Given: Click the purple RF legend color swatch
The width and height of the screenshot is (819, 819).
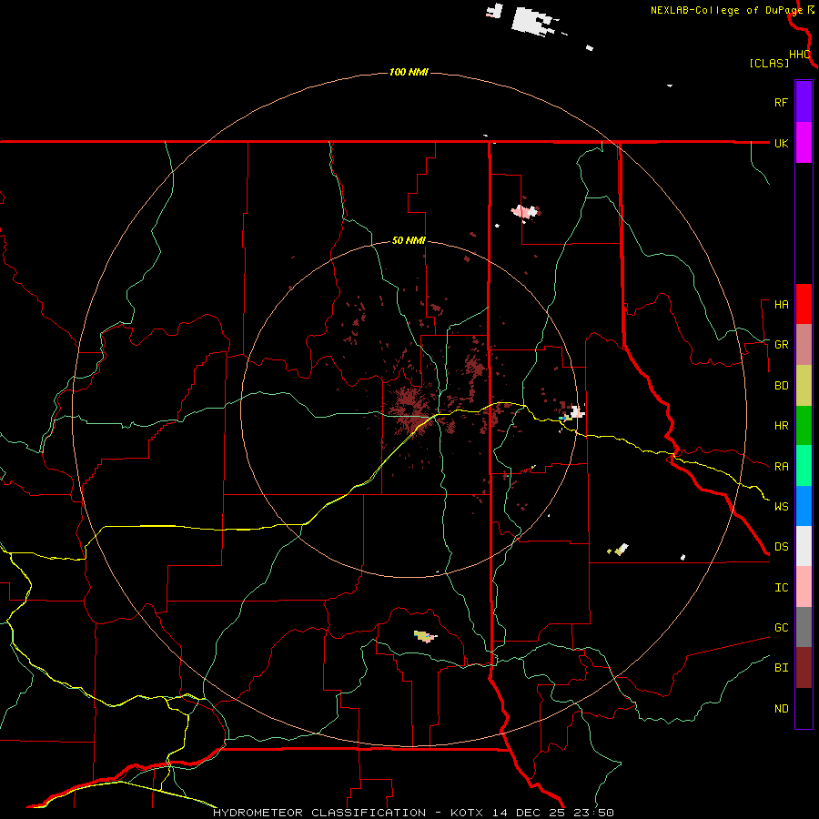Looking at the screenshot, I should (804, 102).
